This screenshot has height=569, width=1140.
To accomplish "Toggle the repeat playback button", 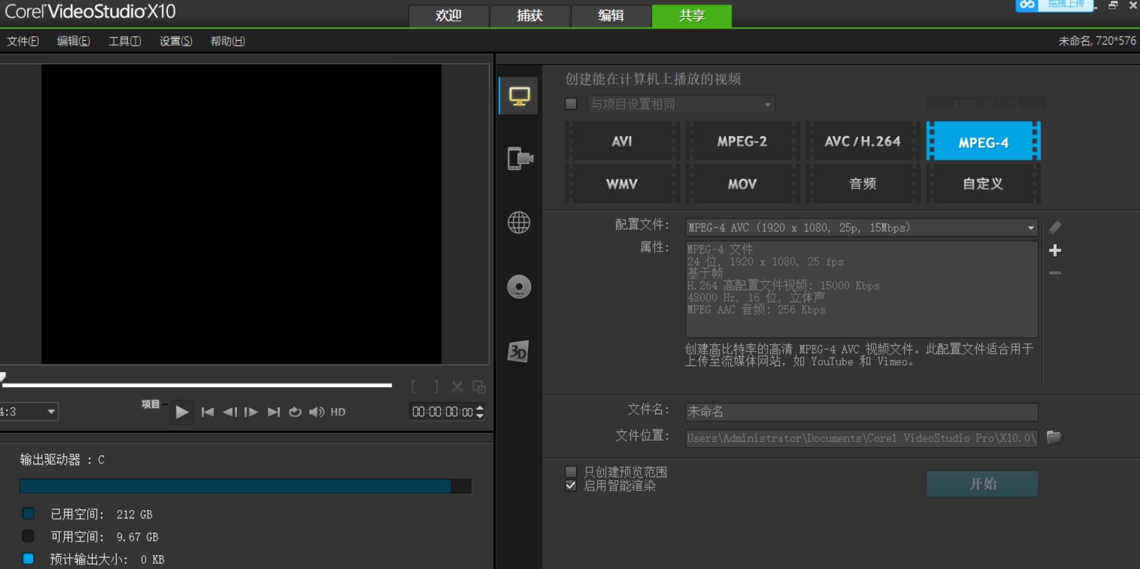I will (x=295, y=412).
